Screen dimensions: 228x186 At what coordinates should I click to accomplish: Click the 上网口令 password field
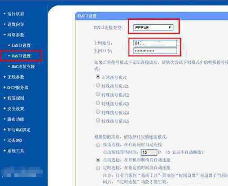click(155, 51)
